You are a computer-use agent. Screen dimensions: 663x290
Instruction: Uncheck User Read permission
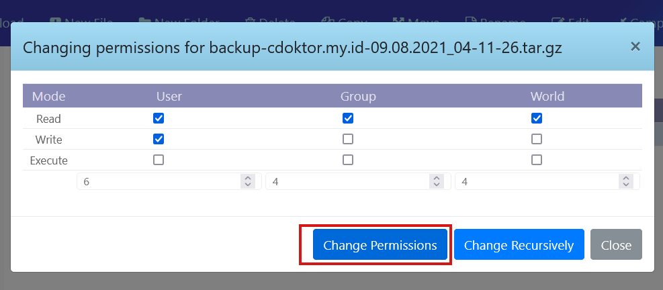(159, 119)
